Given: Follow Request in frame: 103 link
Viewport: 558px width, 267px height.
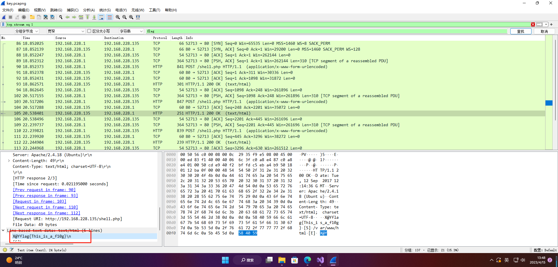Looking at the screenshot, I should [40, 201].
